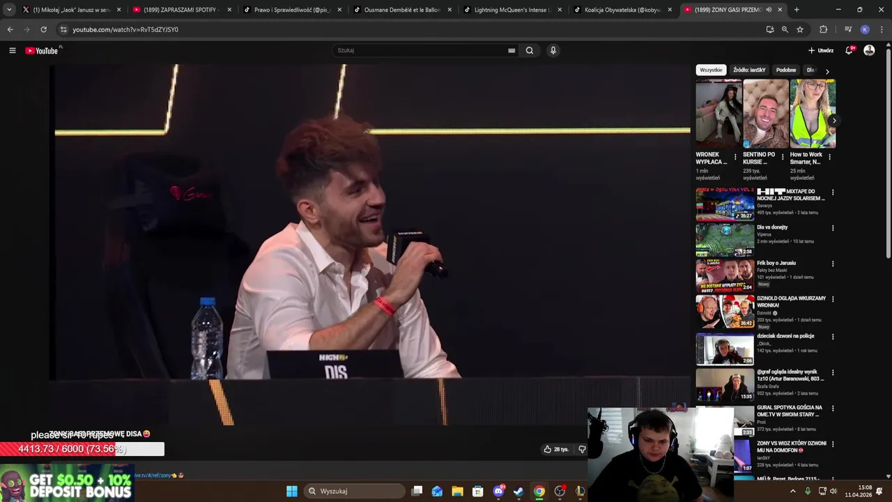Select the Wszystkie filter chip
The image size is (892, 502).
pos(711,70)
